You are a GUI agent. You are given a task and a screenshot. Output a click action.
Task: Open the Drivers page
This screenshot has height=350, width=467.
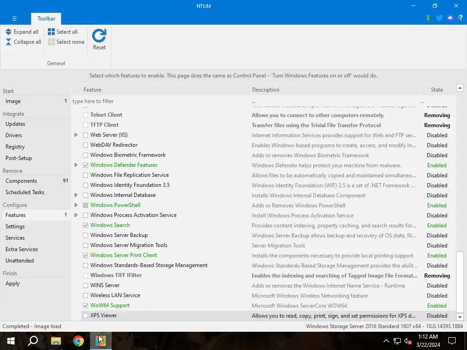[x=36, y=135]
